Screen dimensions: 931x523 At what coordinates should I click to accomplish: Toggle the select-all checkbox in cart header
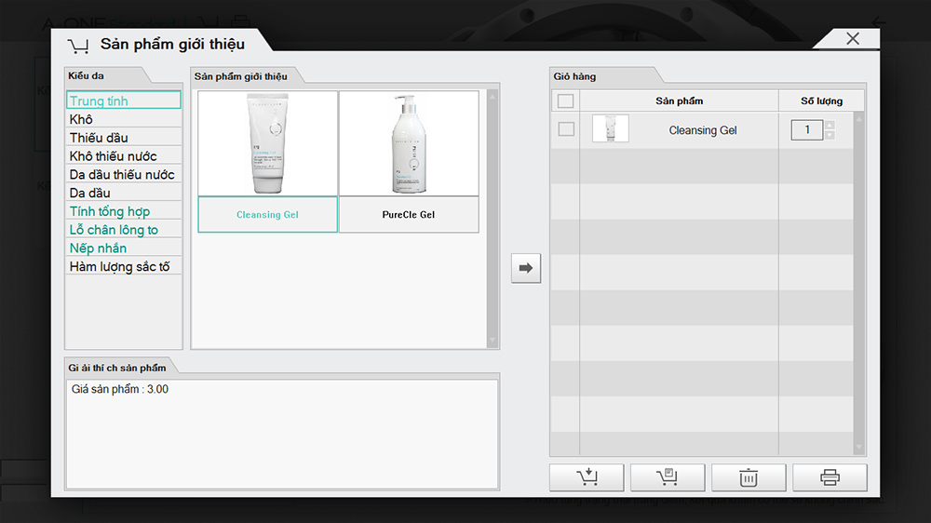(565, 101)
